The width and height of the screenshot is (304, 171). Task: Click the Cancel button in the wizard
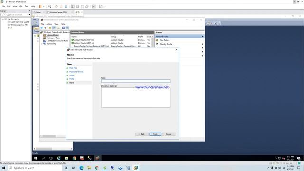pyautogui.click(x=169, y=134)
